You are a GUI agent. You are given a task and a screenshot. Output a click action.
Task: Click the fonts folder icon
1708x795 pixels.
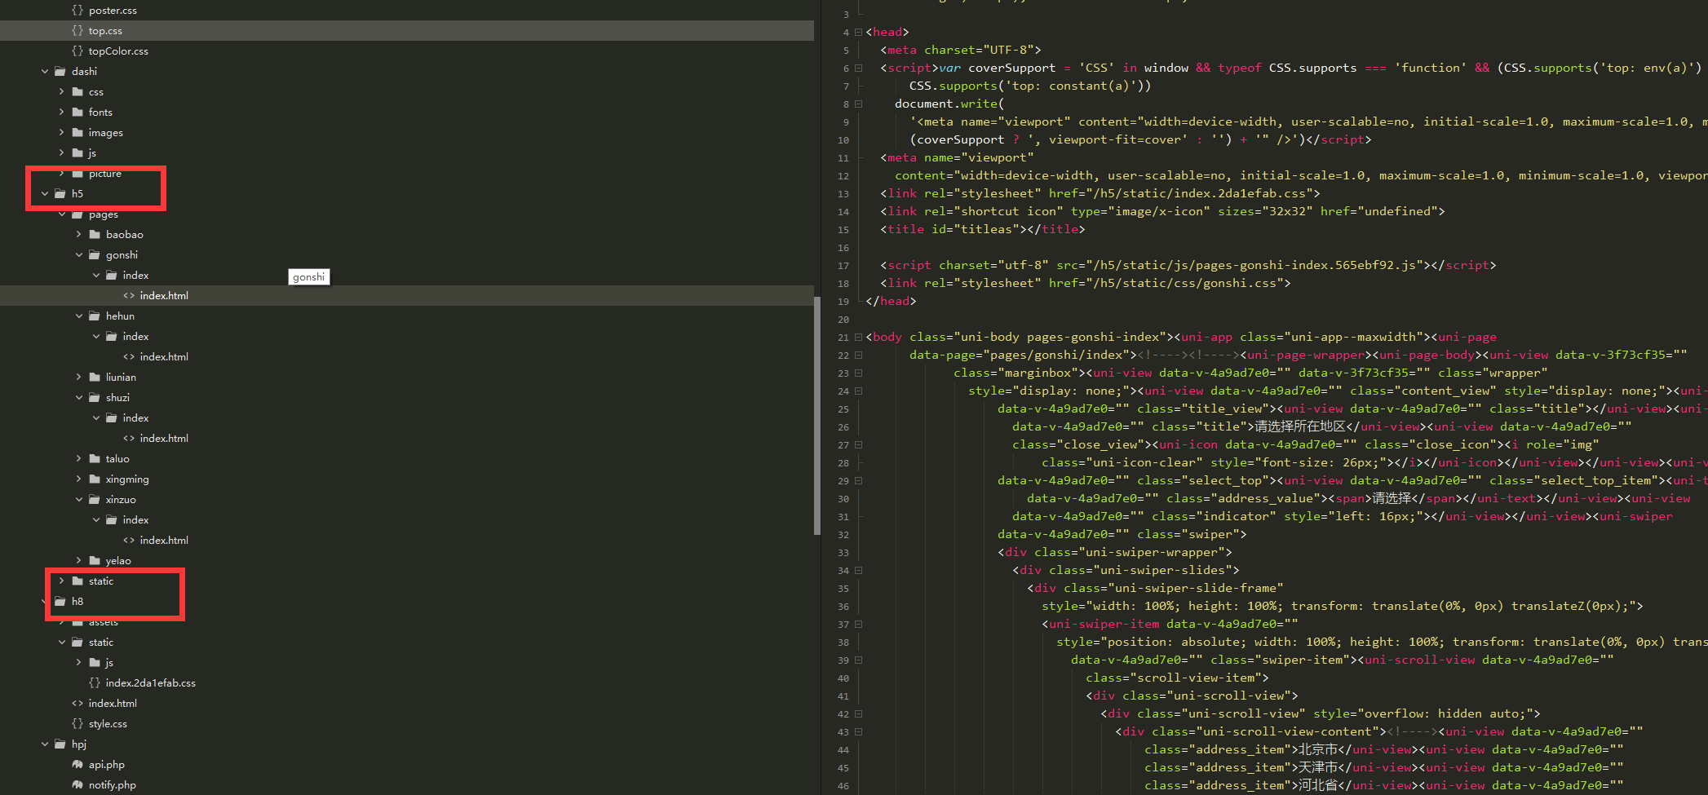click(77, 113)
